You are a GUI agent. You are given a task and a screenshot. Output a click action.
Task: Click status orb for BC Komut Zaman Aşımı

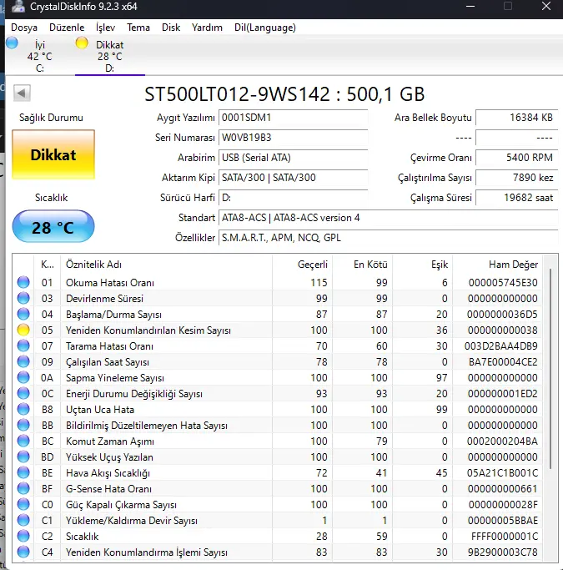[23, 441]
